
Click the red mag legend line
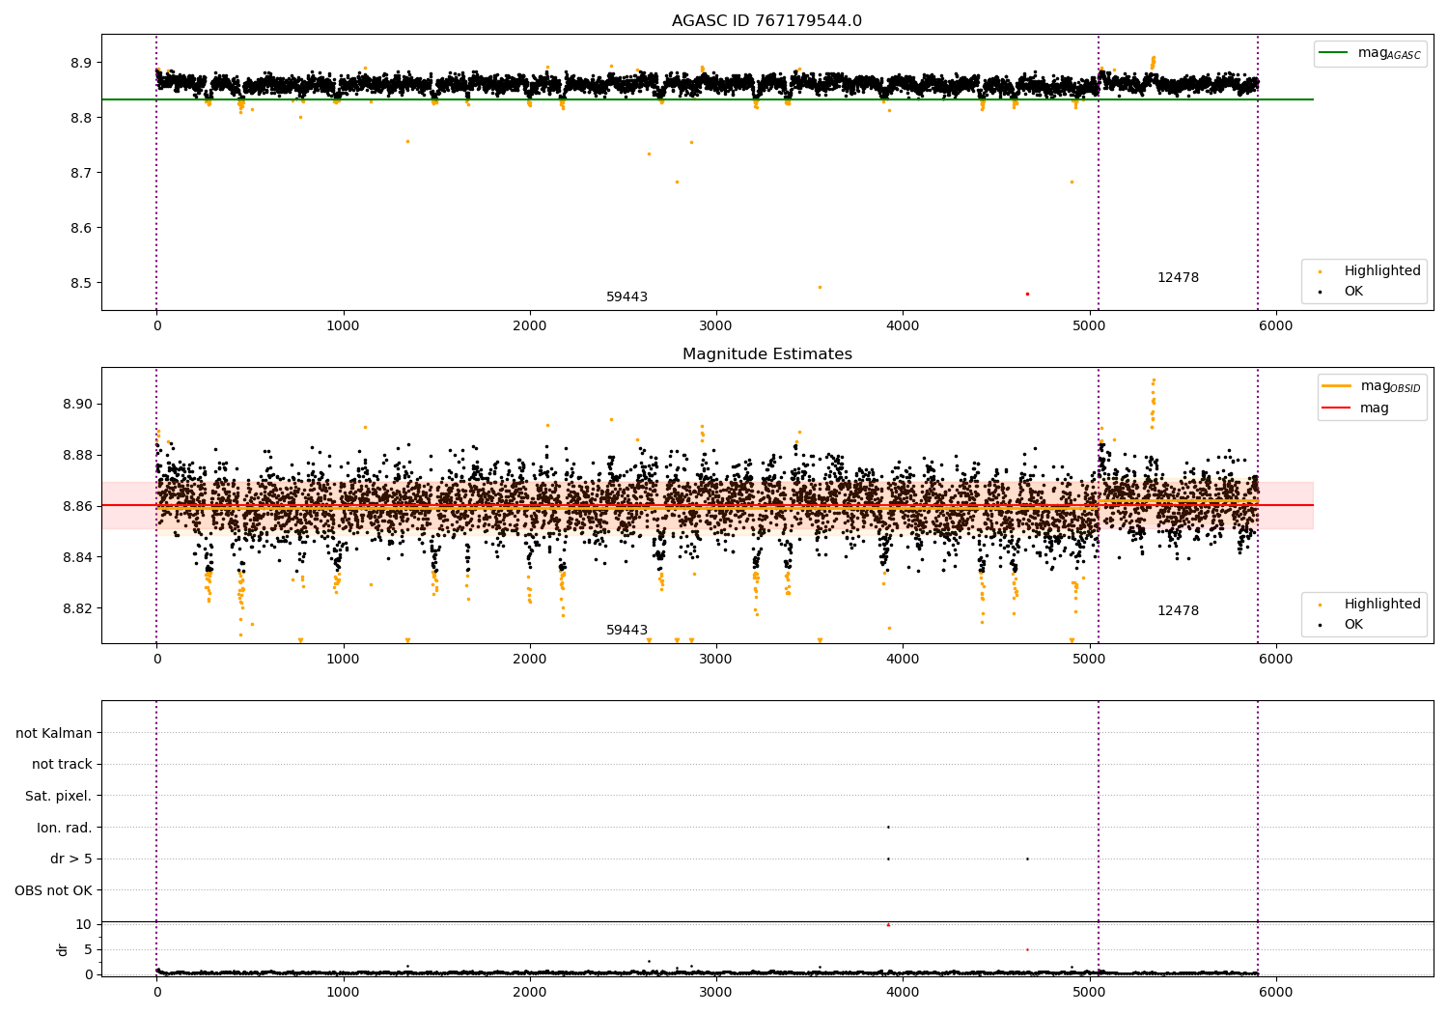pyautogui.click(x=1337, y=408)
